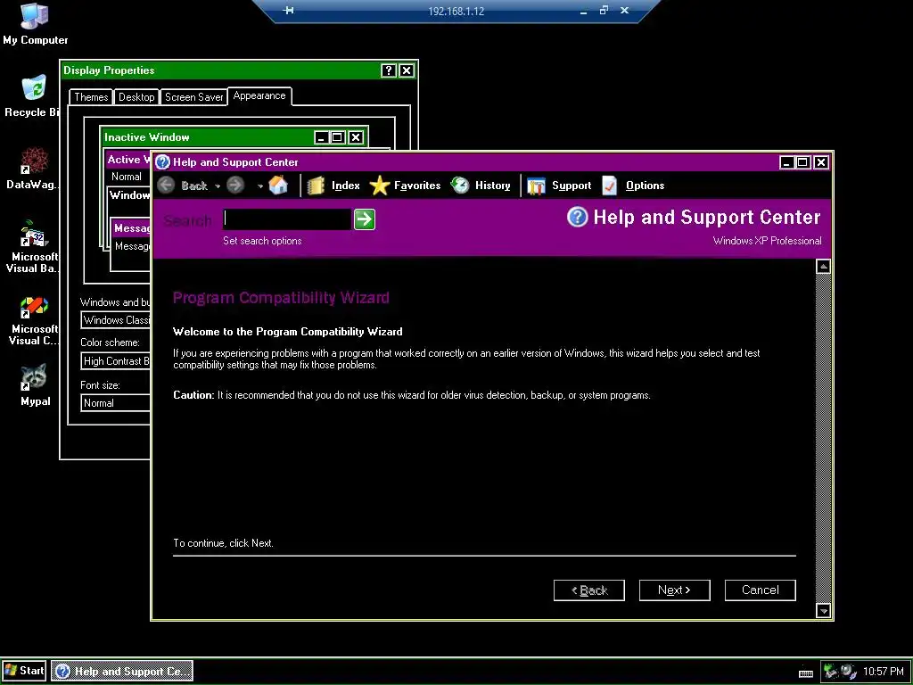Expand the Forward history dropdown arrow
The height and width of the screenshot is (685, 913).
(x=259, y=186)
